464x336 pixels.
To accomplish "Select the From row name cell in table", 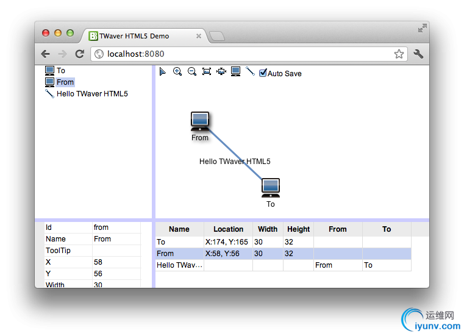I will point(179,254).
